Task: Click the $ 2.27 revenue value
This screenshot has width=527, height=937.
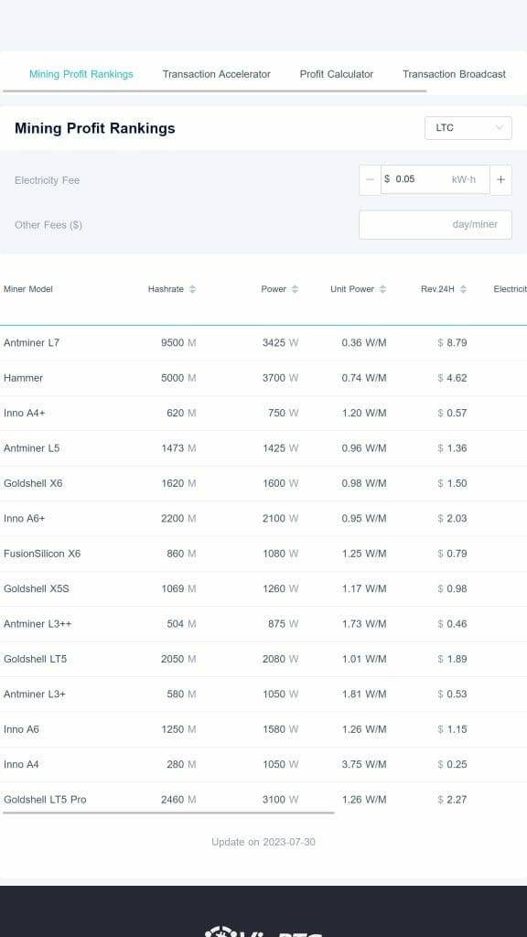Action: point(452,800)
